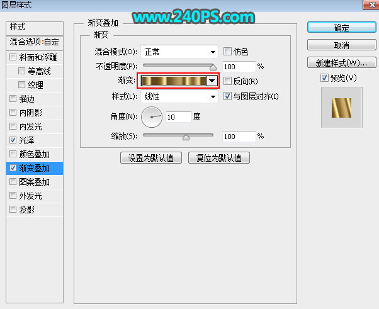The width and height of the screenshot is (379, 309).
Task: Open the gold gradient bar editor
Action: (174, 81)
